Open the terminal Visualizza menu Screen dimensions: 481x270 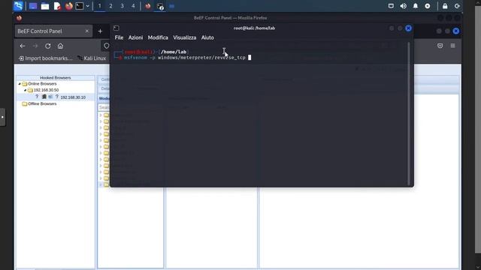click(x=185, y=37)
